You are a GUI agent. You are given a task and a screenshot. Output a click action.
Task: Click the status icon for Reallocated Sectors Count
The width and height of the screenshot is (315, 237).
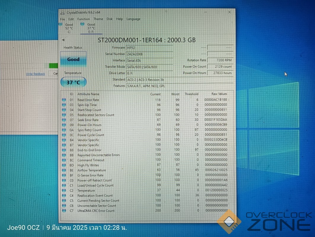(x=64, y=115)
